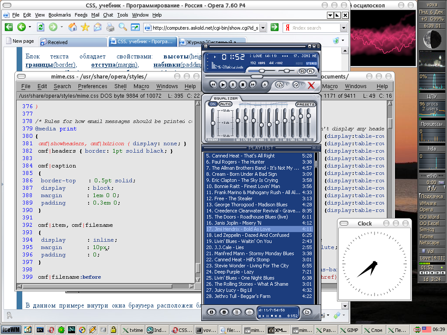Open dropdown next to Opera Back button
Screen dimensions: 447x335
point(30,27)
